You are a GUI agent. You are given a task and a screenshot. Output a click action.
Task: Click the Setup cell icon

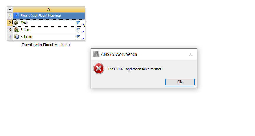click(16, 30)
